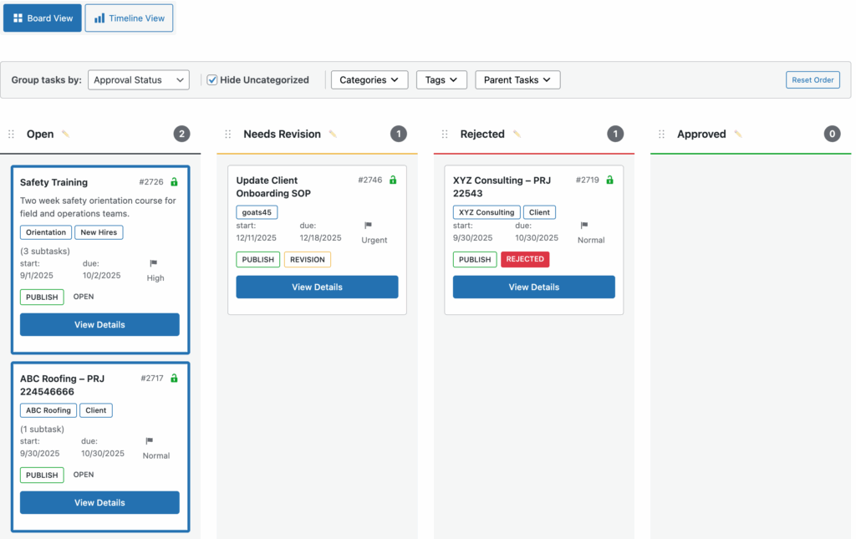This screenshot has height=539, width=856.
Task: Click the drag handle of the Rejected column
Action: click(x=445, y=135)
